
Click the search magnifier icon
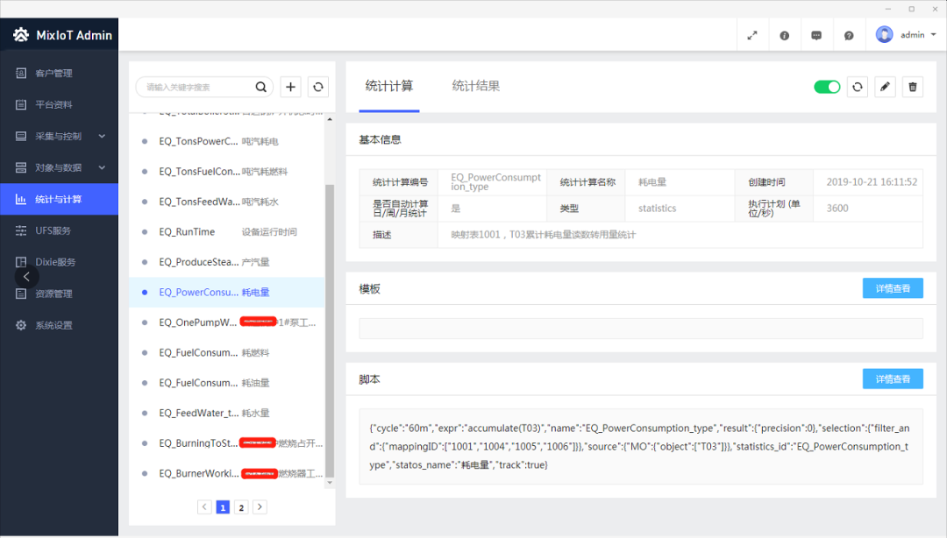[x=260, y=87]
